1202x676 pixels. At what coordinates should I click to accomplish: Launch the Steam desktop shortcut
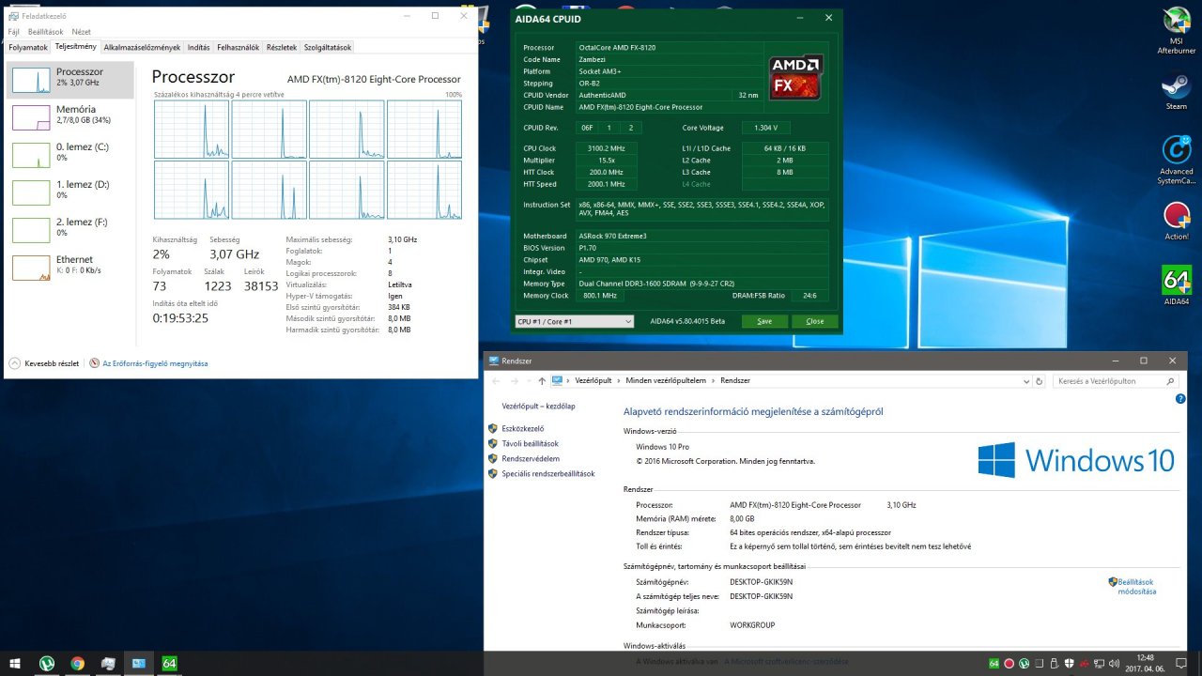(x=1177, y=92)
